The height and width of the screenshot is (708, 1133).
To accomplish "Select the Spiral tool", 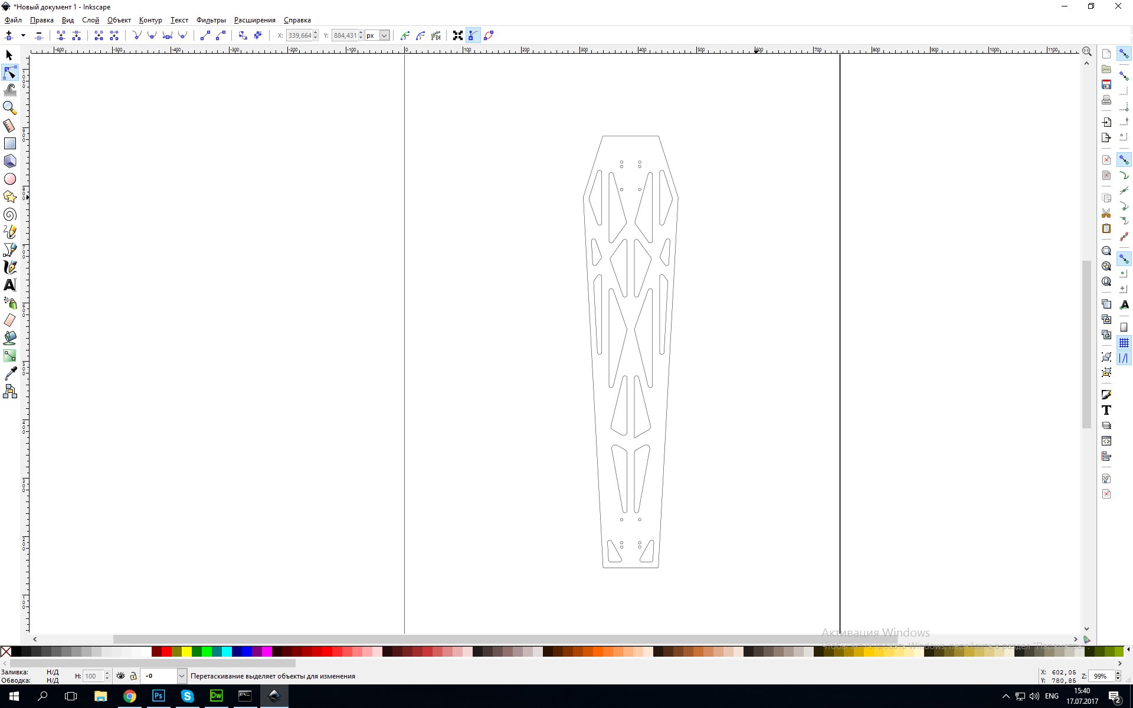I will pos(9,214).
